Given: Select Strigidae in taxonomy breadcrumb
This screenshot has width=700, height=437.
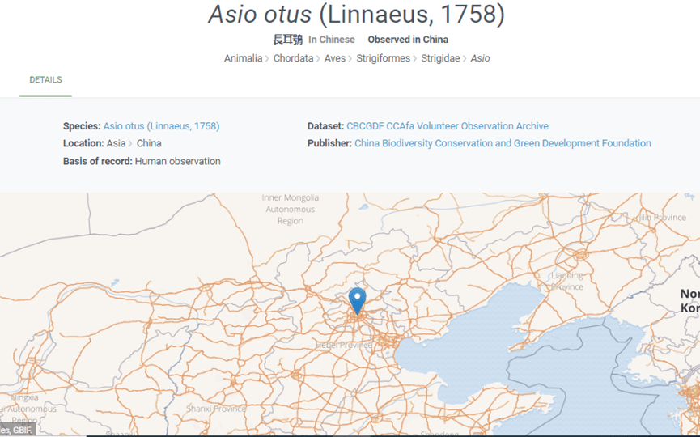Looking at the screenshot, I should (440, 58).
